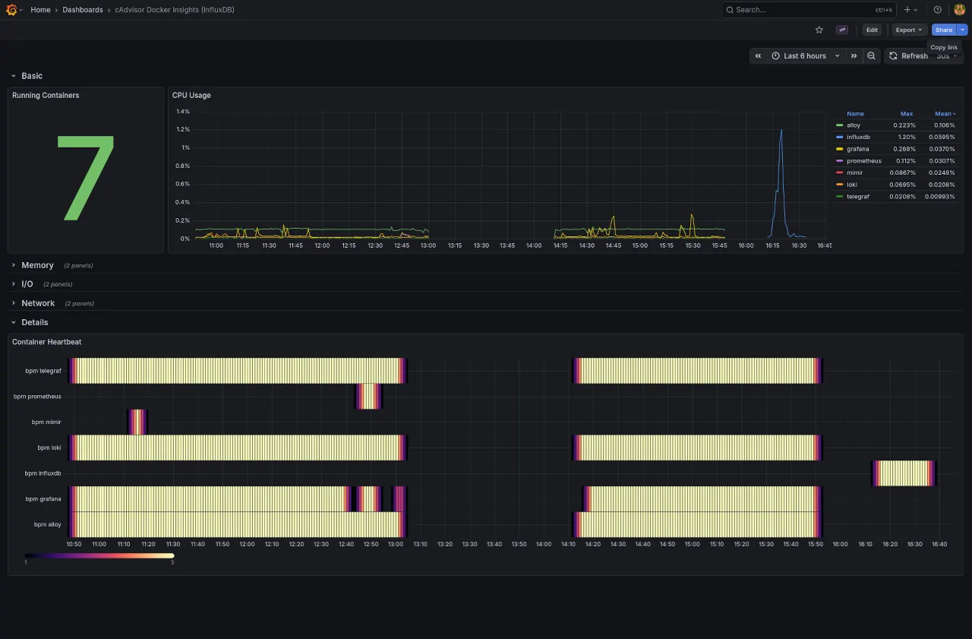Toggle grafana series visibility in legend
The image size is (972, 639).
pos(857,149)
